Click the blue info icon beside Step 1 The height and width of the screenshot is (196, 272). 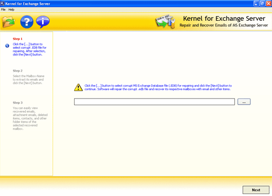click(7, 46)
